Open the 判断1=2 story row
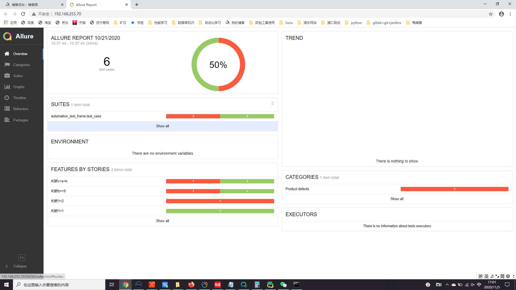 (x=162, y=201)
